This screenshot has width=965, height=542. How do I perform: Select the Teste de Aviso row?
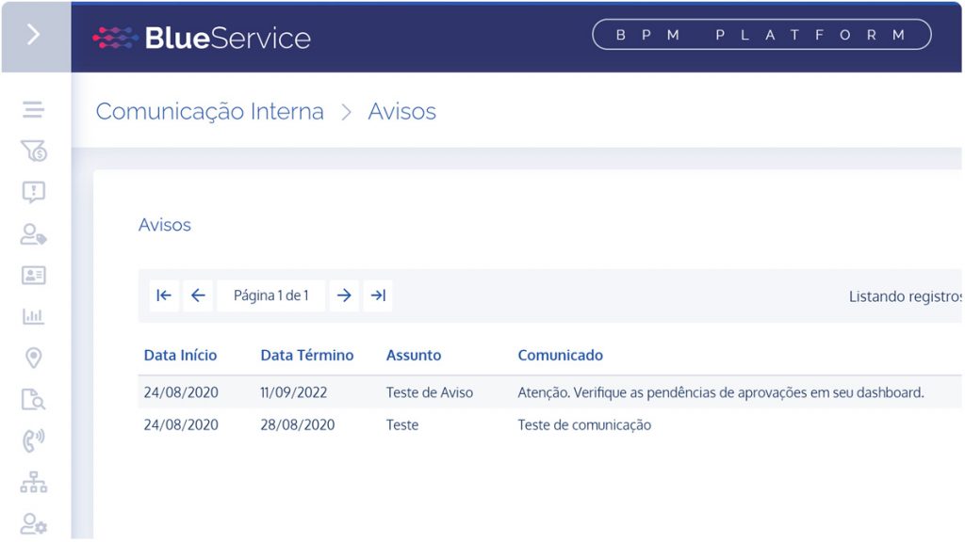point(549,392)
